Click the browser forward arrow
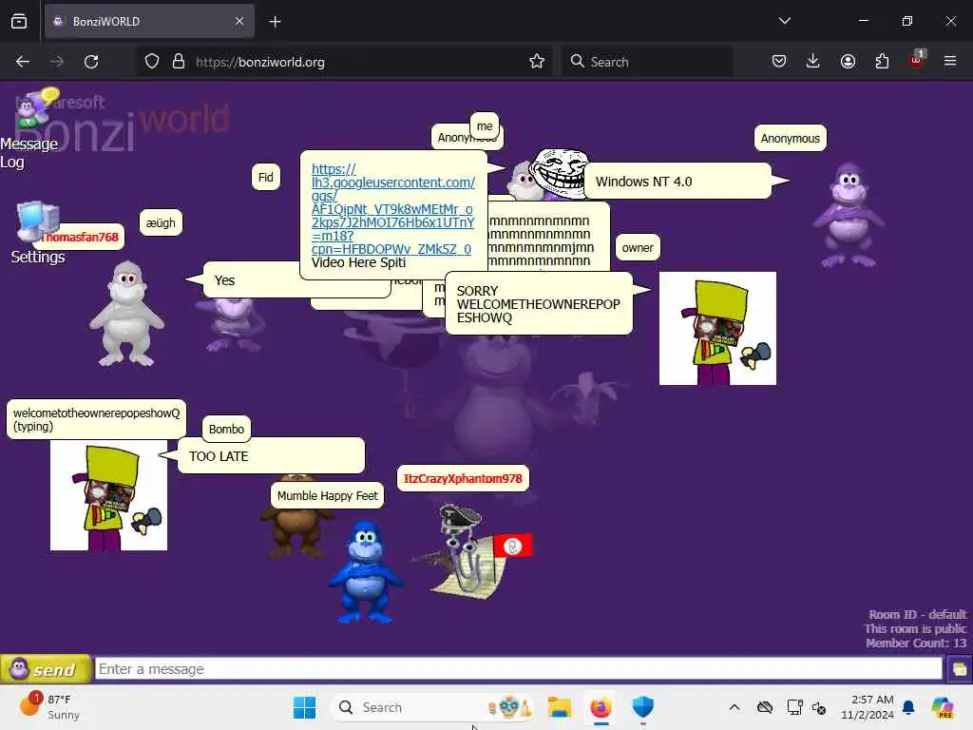Screen dimensions: 973x730 tap(56, 62)
